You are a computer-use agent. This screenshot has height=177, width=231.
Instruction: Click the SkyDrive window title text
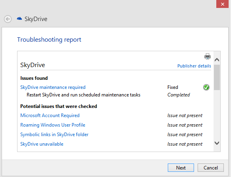pyautogui.click(x=36, y=19)
